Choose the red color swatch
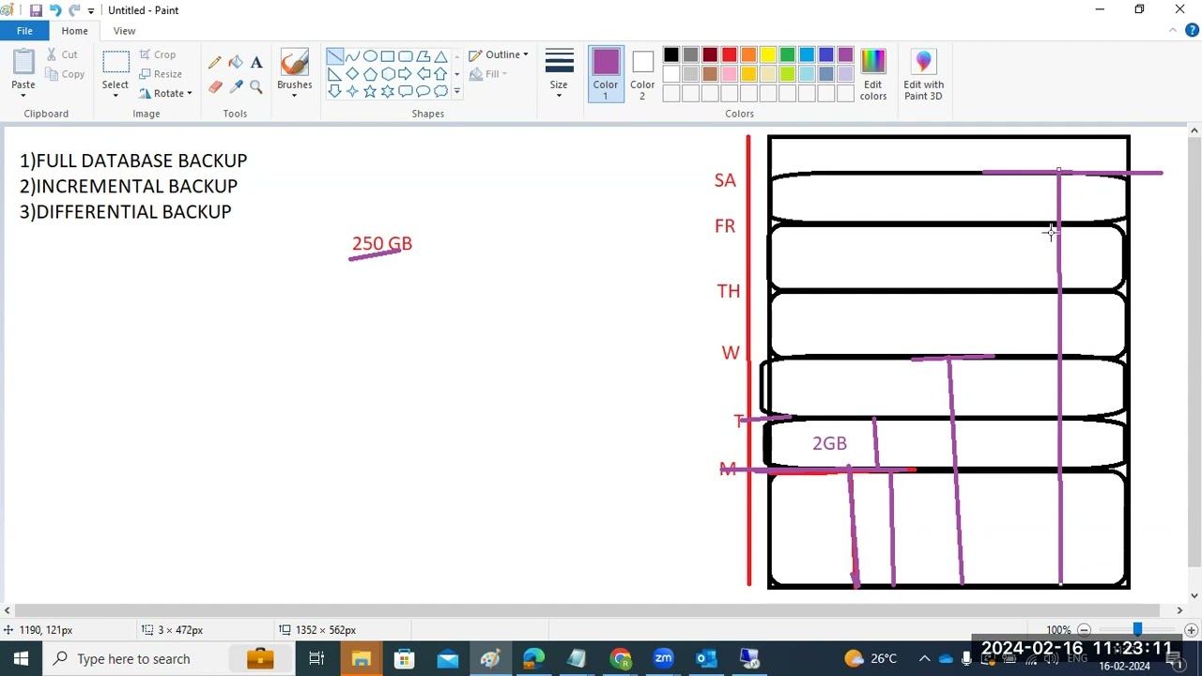1202x676 pixels. [x=730, y=55]
